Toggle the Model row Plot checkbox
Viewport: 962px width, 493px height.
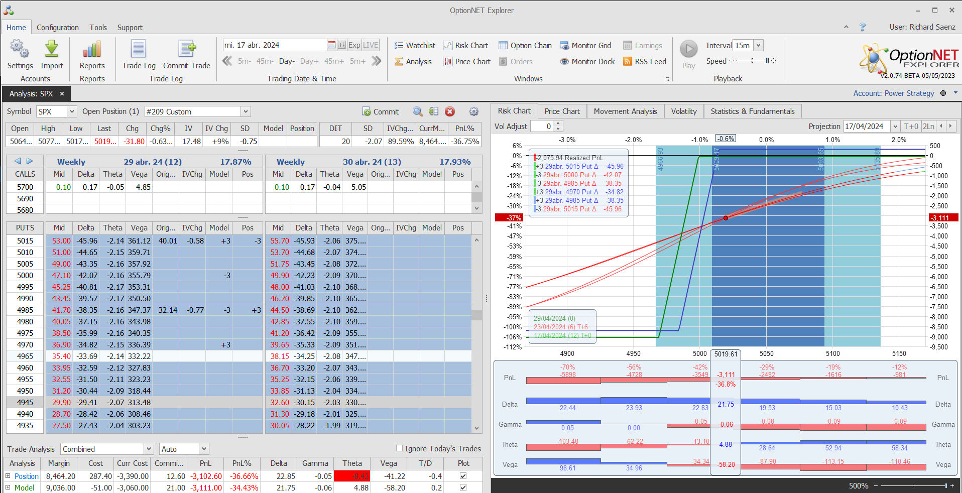(x=463, y=487)
